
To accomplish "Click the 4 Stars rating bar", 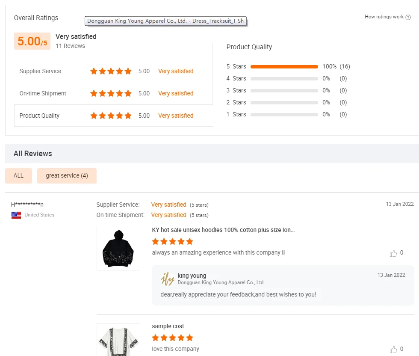I will click(284, 79).
